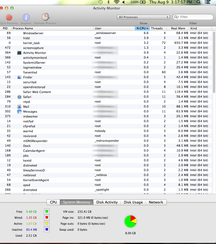Select the CalendarAgent process row
Viewport: 216px width, 244px height.
pyautogui.click(x=106, y=151)
